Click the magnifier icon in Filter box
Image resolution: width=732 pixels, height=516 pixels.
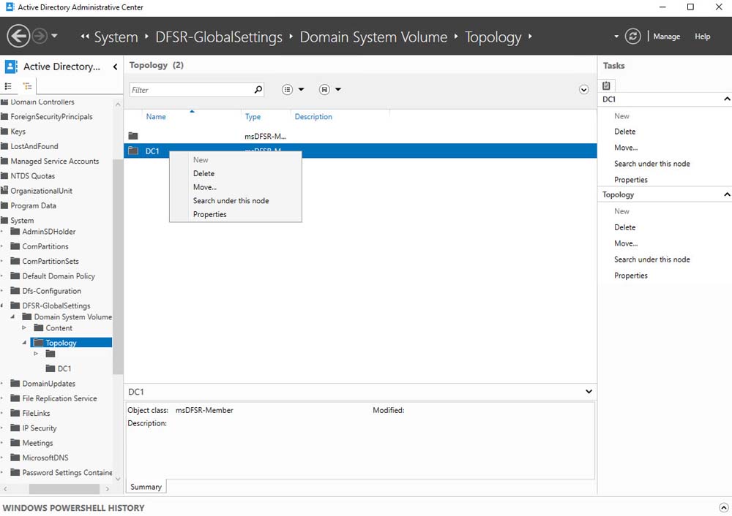tap(258, 90)
